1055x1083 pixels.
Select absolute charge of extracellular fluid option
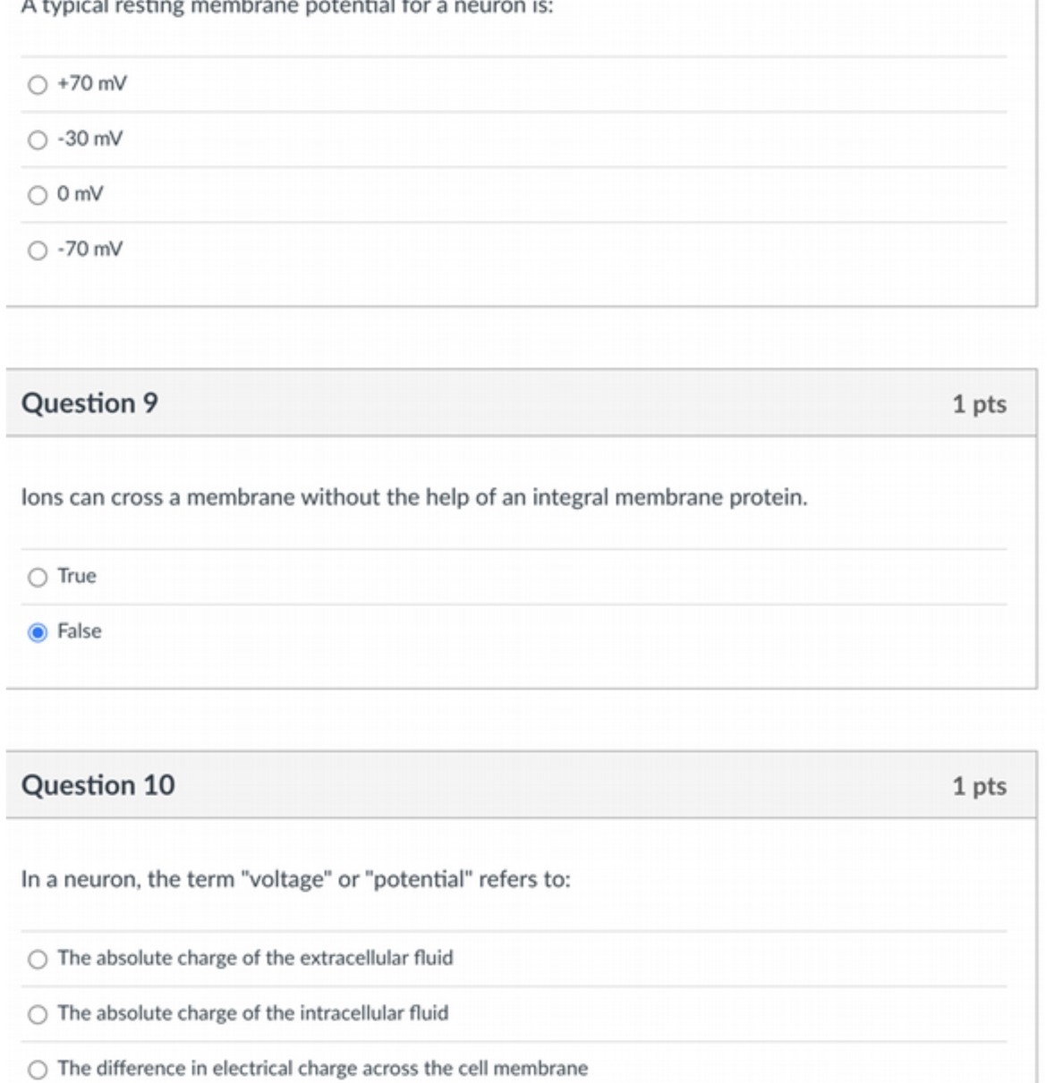pyautogui.click(x=38, y=960)
